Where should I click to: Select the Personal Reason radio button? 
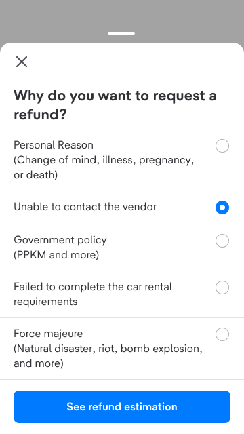point(222,146)
